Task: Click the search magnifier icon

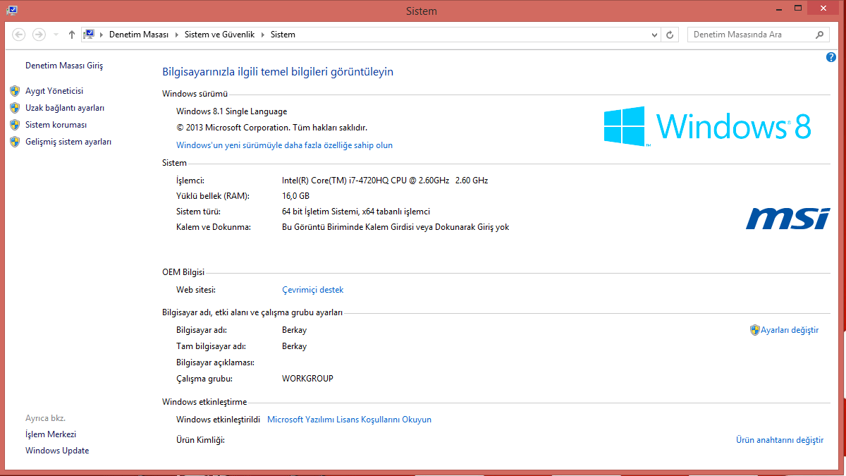Action: [820, 35]
